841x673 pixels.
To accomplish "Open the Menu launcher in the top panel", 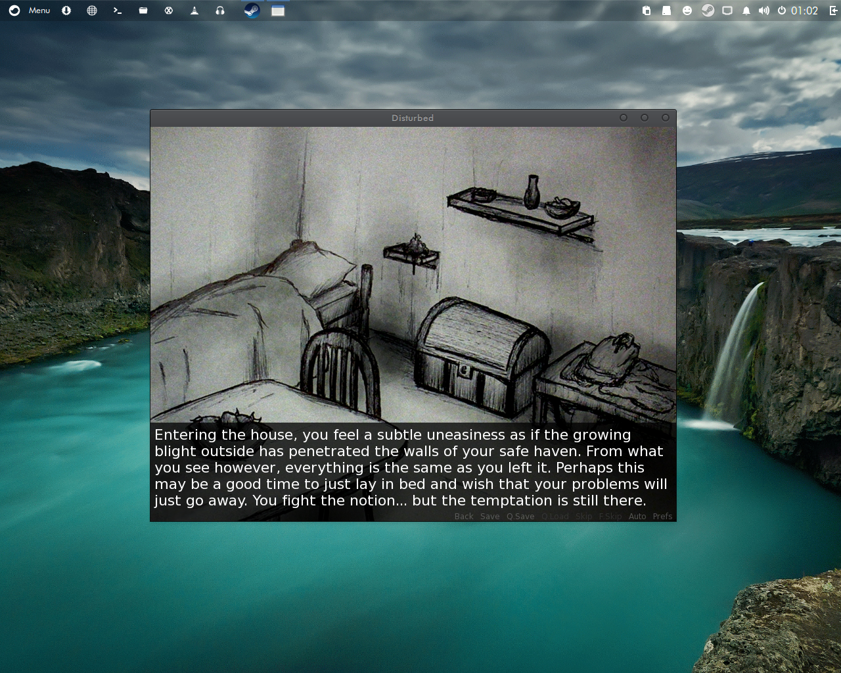I will pos(39,11).
